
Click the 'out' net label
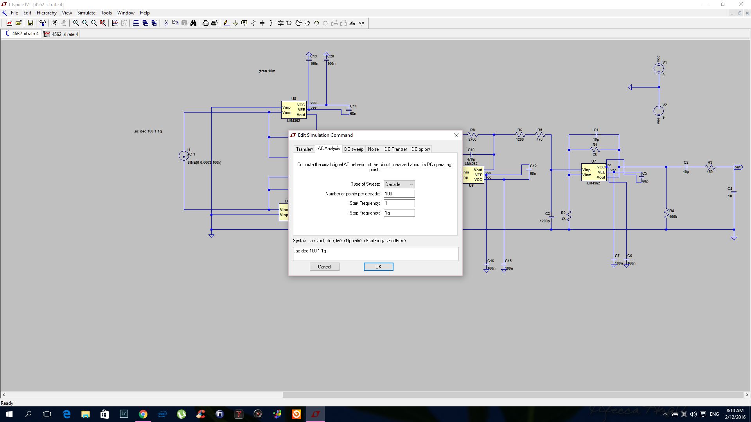tap(738, 167)
